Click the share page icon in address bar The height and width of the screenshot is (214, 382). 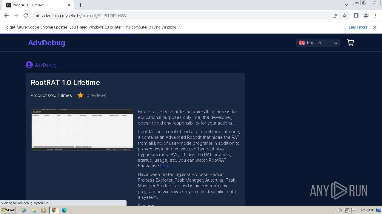(335, 15)
